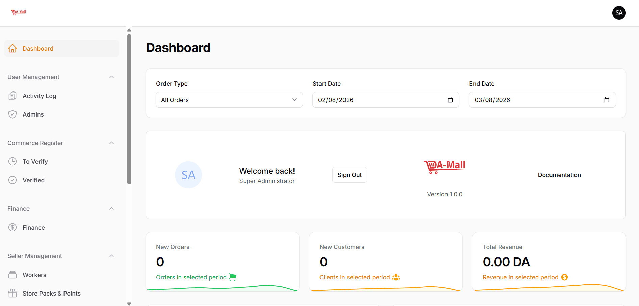Collapse the Commerce Register section

(x=112, y=143)
